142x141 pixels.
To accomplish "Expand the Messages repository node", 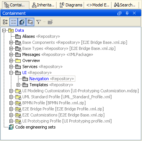I will click(11, 54).
